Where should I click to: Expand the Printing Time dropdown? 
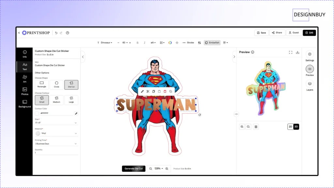pos(56,144)
